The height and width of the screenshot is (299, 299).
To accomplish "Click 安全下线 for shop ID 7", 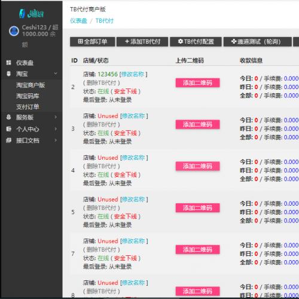I will (x=126, y=258).
